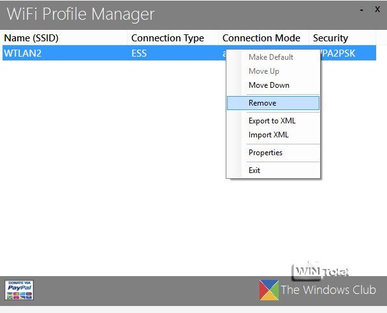Choose Export to XML option
The height and width of the screenshot is (313, 387).
point(272,121)
